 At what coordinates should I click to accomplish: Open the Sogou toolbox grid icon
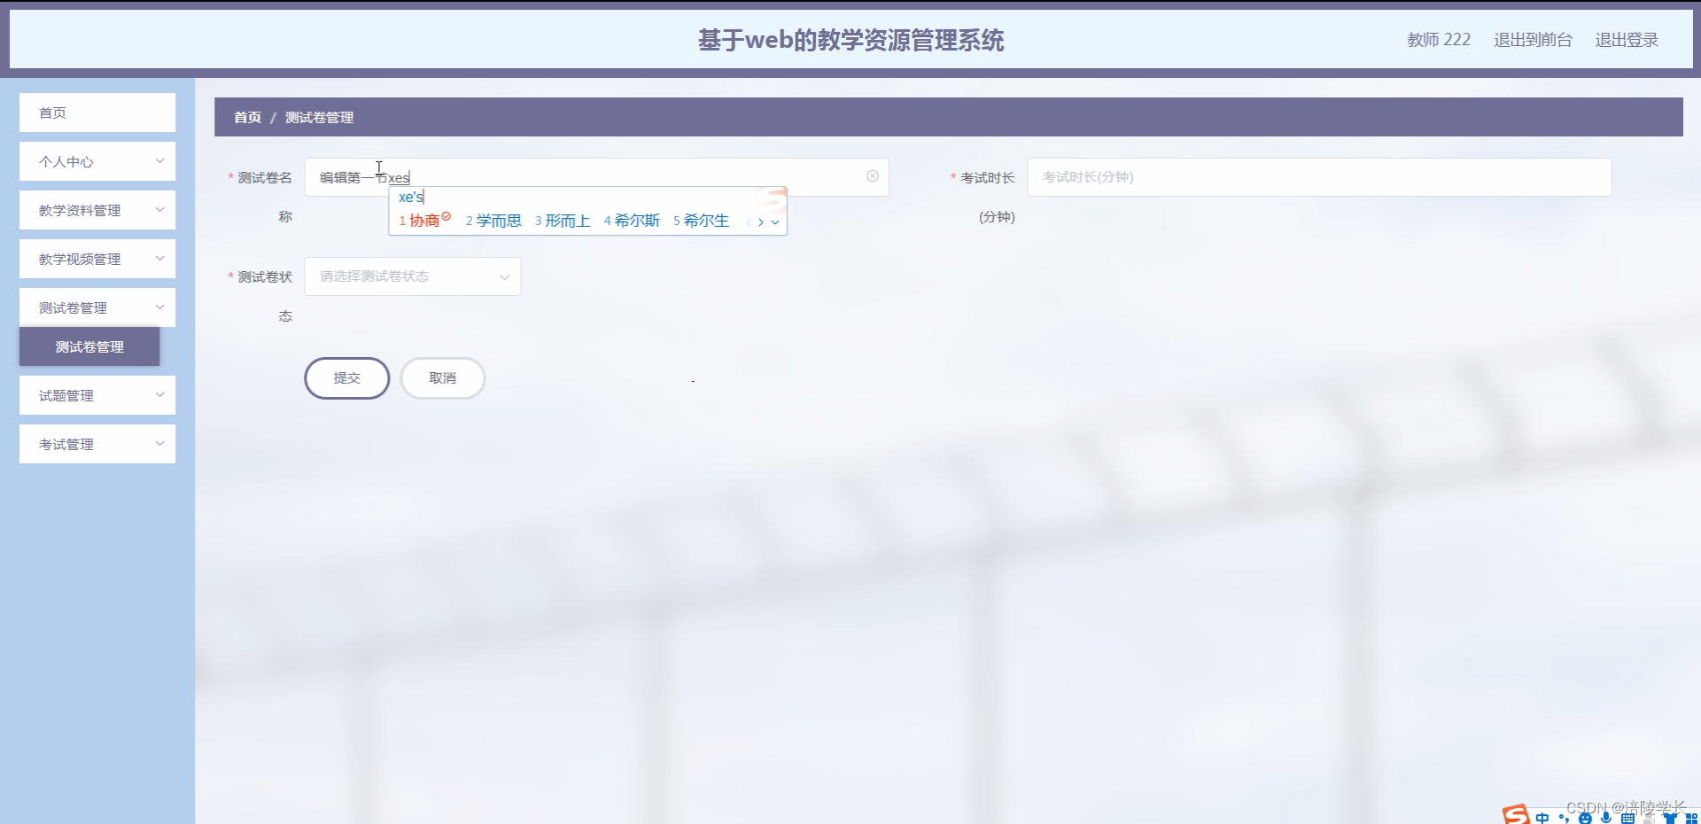1694,819
